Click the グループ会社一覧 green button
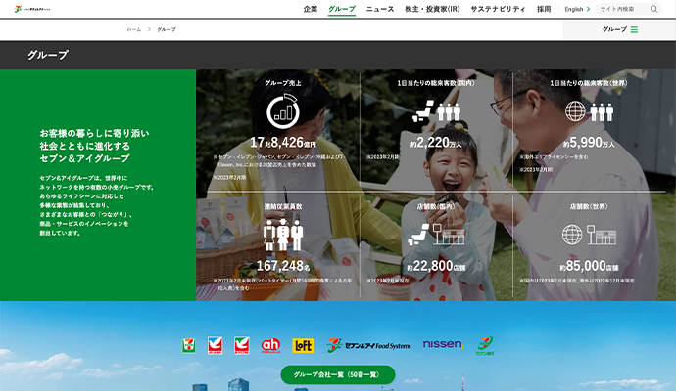The height and width of the screenshot is (391, 676). coord(338,374)
